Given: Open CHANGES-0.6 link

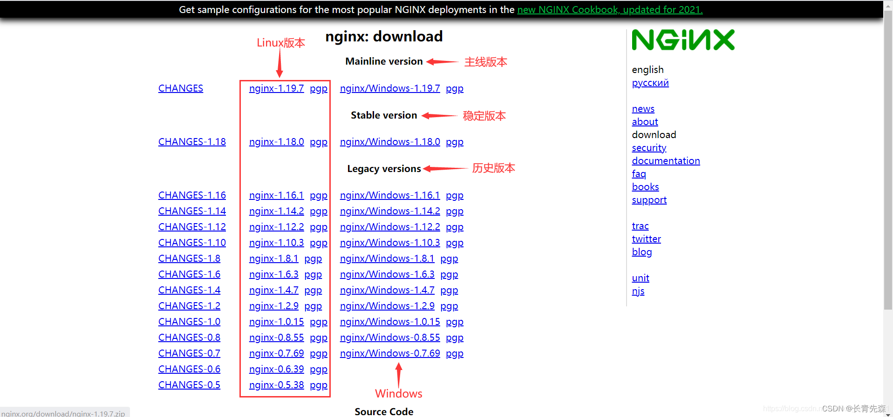Looking at the screenshot, I should click(189, 369).
